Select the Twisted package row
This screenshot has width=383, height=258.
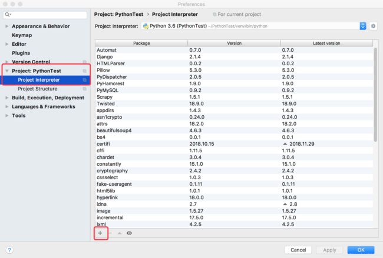tap(234, 103)
